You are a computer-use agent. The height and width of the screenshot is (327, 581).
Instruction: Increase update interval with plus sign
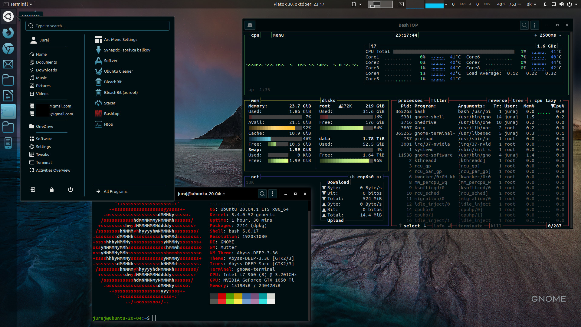pos(536,35)
